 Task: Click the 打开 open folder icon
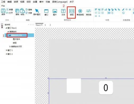[x=7, y=13]
